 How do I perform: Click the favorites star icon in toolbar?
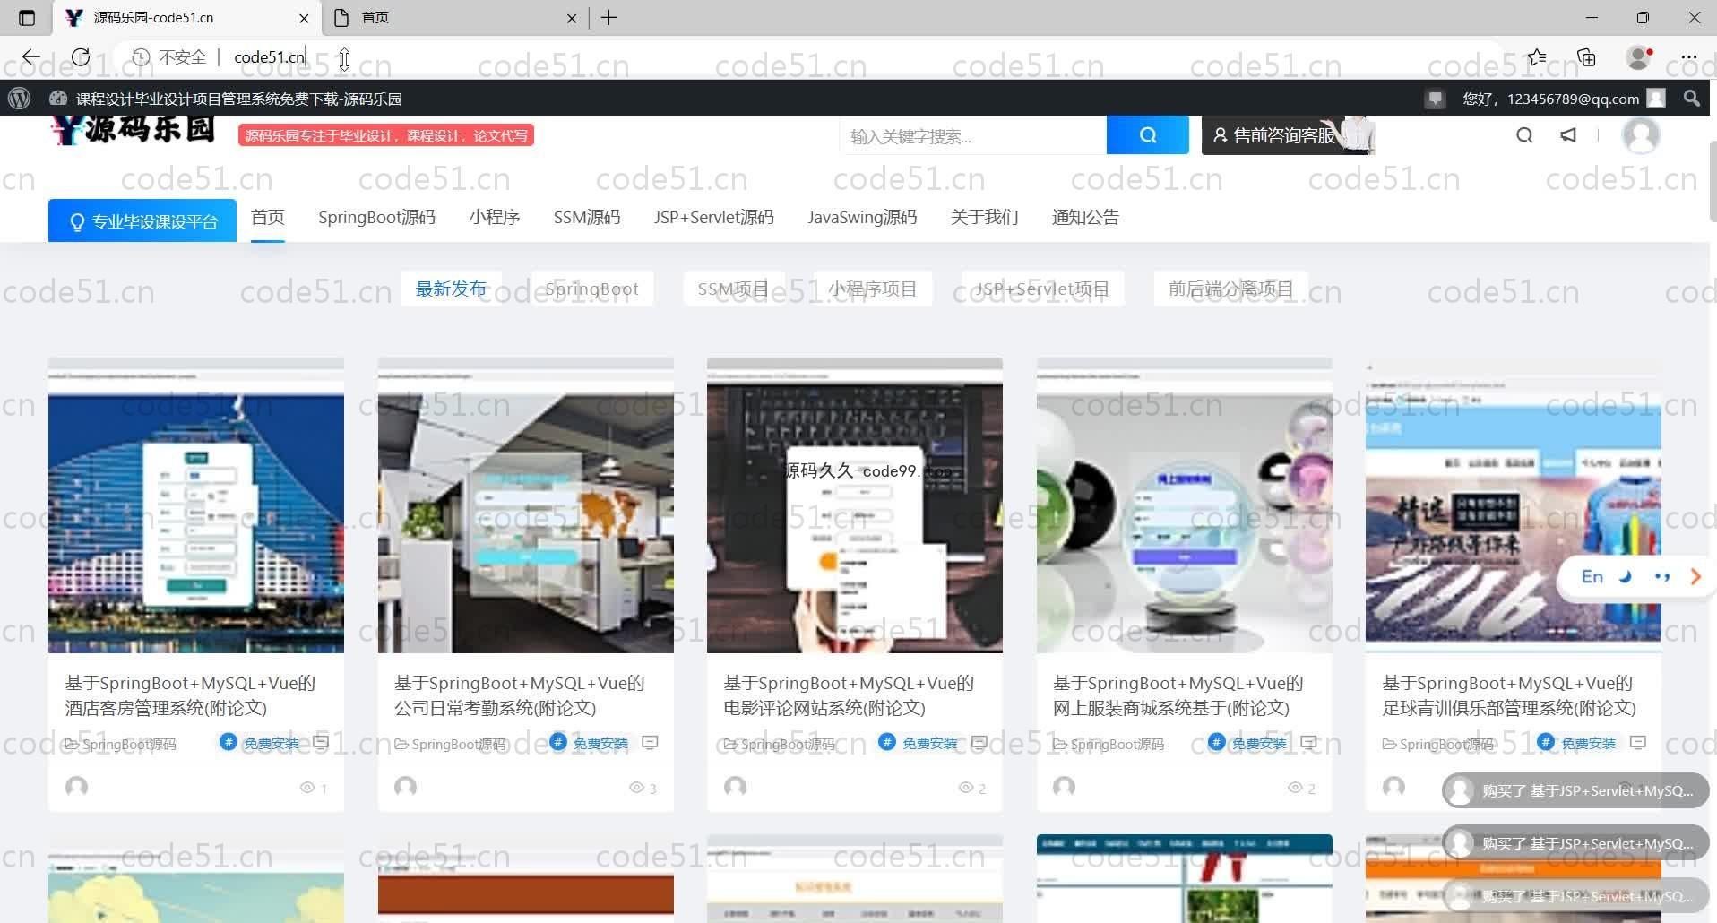click(x=1537, y=57)
